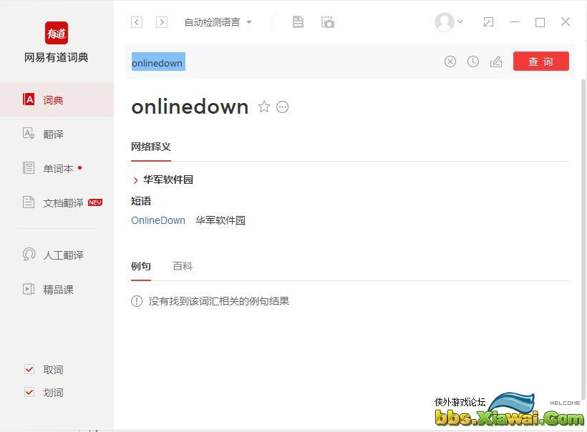Image resolution: width=587 pixels, height=432 pixels.
Task: Go back with the left arrow button
Action: [137, 22]
